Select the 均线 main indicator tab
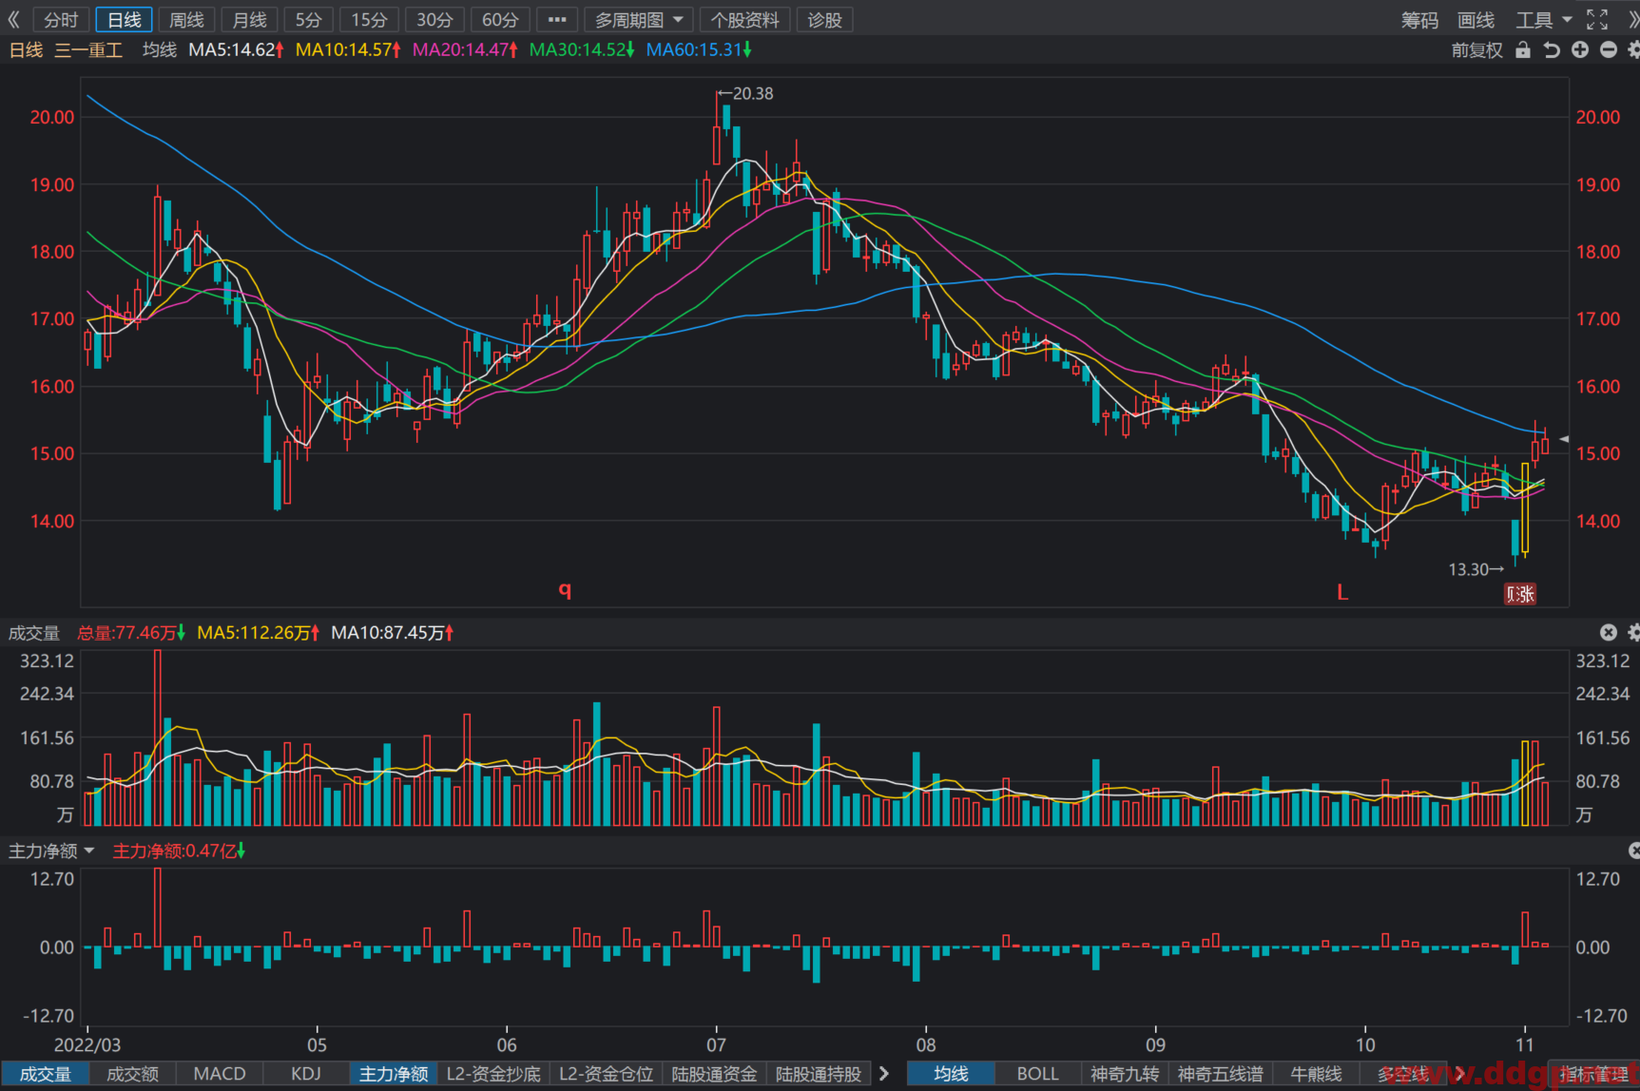The height and width of the screenshot is (1091, 1640). [951, 1074]
